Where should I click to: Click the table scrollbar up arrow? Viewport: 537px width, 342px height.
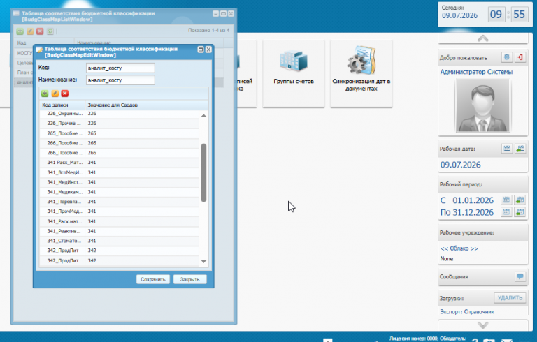(x=203, y=116)
